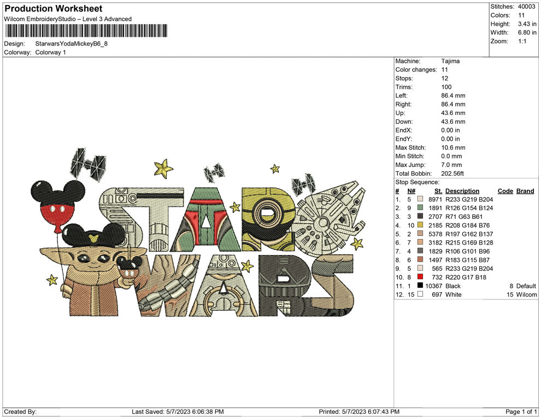This screenshot has height=417, width=541.
Task: Click stitch count 8971 in stop 1
Action: 435,199
